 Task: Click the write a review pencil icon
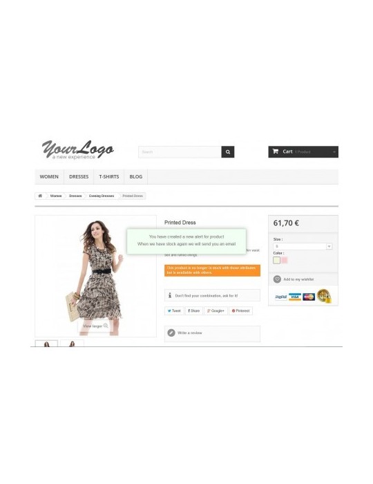[x=171, y=333]
